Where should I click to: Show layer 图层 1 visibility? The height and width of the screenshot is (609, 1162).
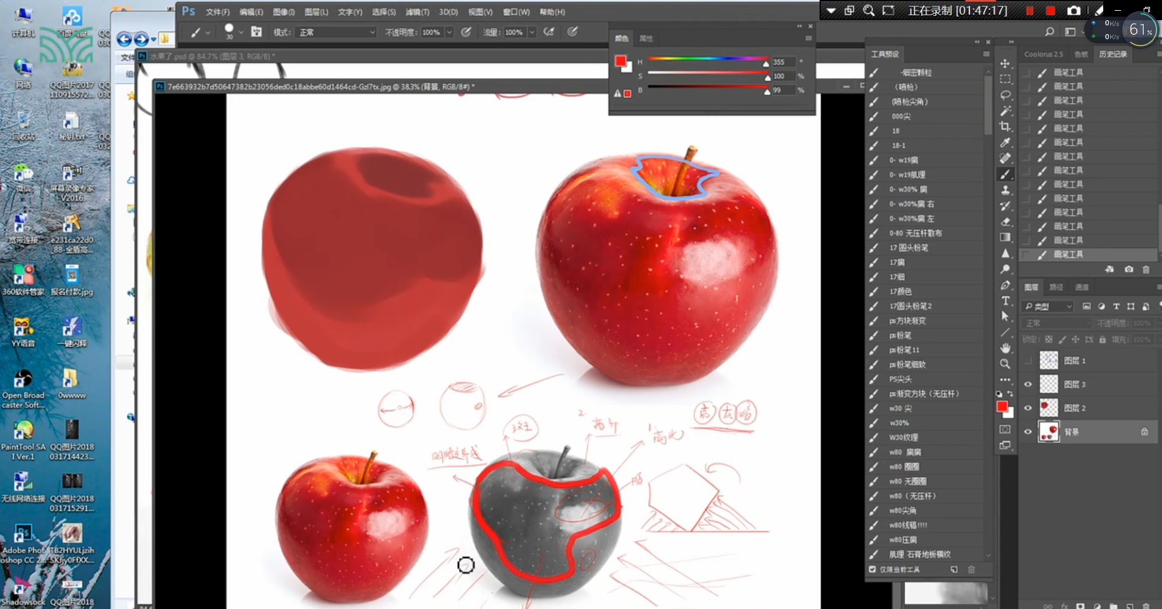pos(1028,361)
